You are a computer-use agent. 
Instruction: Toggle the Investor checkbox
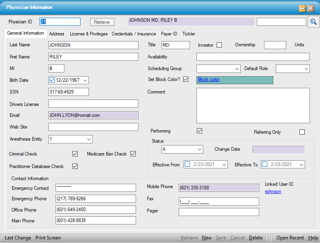(x=219, y=45)
